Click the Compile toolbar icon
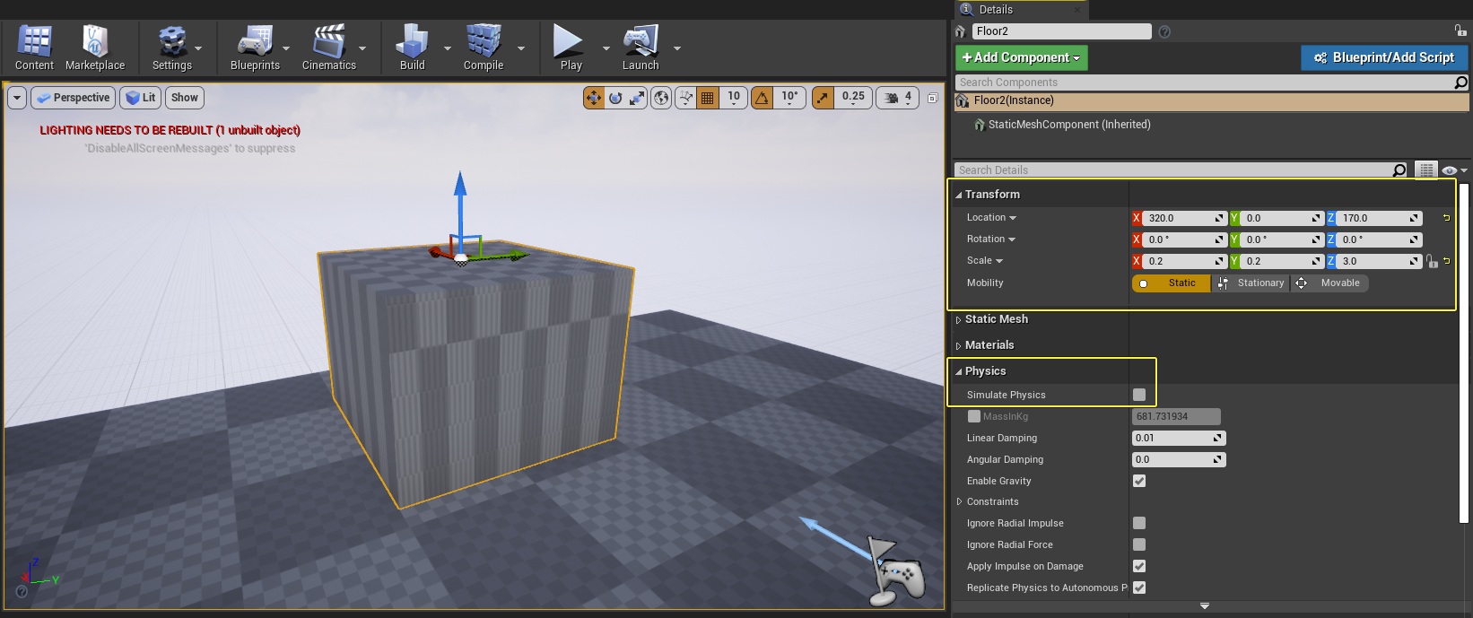This screenshot has width=1473, height=618. (484, 48)
